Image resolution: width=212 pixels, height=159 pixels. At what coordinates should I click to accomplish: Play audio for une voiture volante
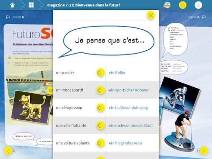(x=101, y=143)
